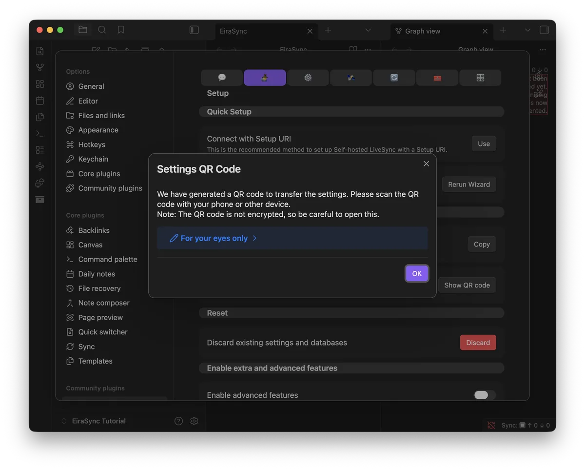Click the archive box icon in left ribbon

40,199
